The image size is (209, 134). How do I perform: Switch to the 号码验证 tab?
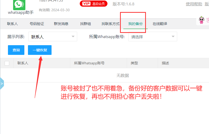point(37,24)
